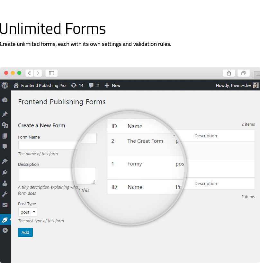Click the "2 items" count below table
The width and height of the screenshot is (260, 263).
(248, 197)
